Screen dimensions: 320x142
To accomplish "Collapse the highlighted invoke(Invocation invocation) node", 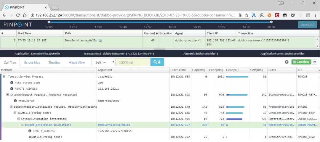I will (x=22, y=125).
